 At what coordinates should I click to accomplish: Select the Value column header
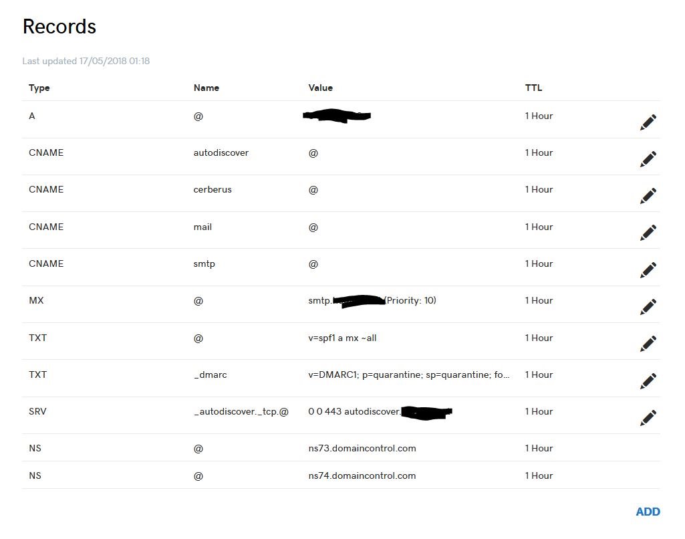[321, 88]
